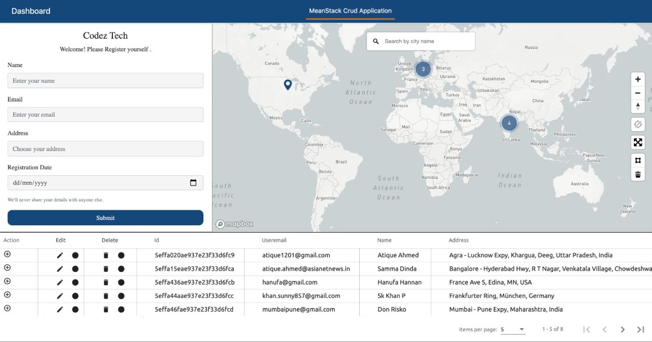Open the Items per page dropdown

(x=513, y=329)
